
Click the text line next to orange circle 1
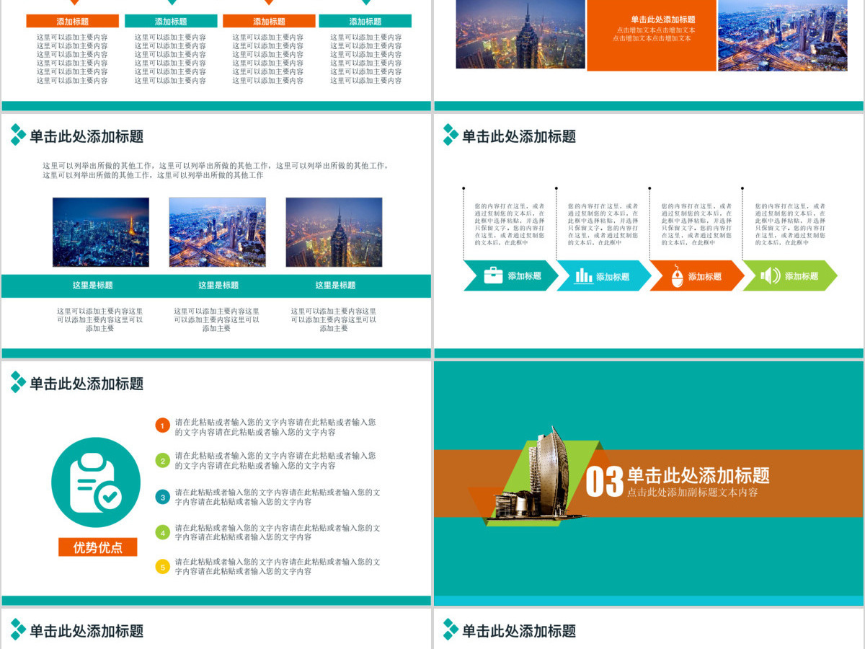(x=275, y=427)
